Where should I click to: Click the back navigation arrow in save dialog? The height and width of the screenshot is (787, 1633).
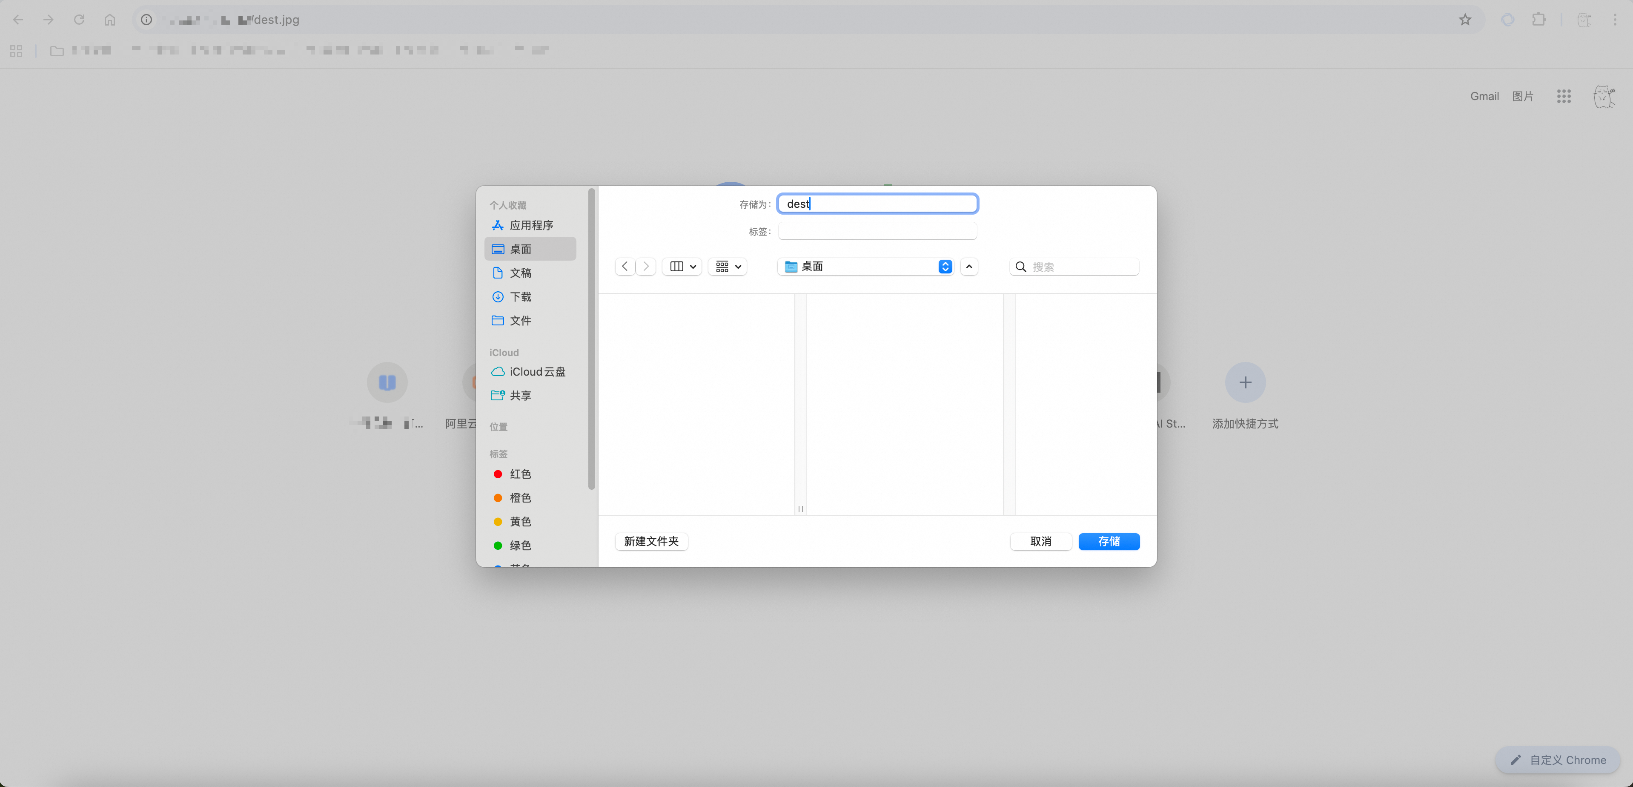click(x=625, y=266)
